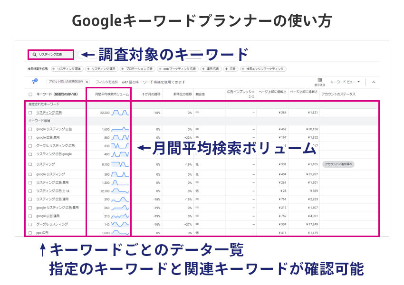
Task: Add the 検索エンジンマーケティング suggestion chip
Action: [263, 69]
